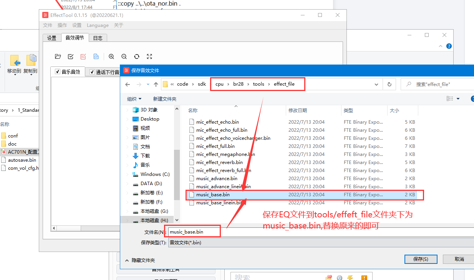Click the orange exclamation icon beside the search box
This screenshot has height=280, width=474.
tap(364, 278)
